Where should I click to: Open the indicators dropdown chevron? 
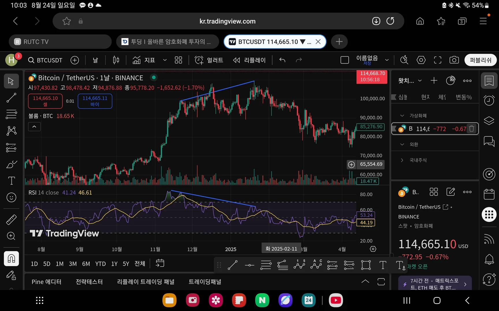165,60
